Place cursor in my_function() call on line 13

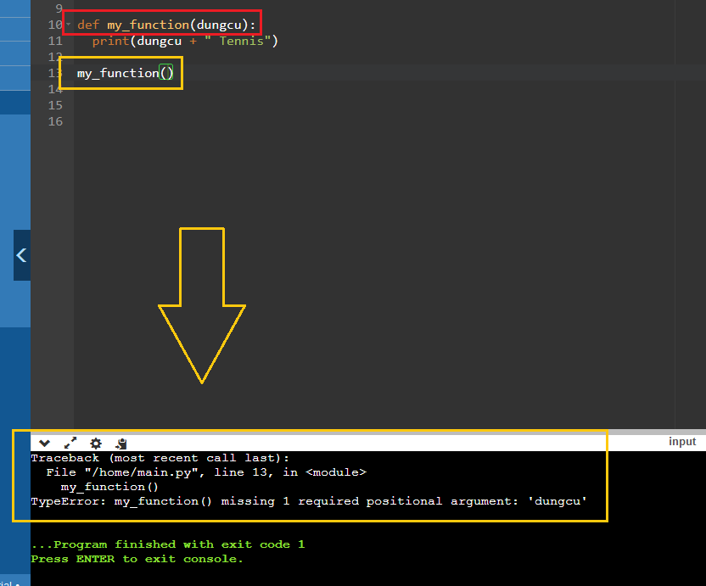click(125, 73)
